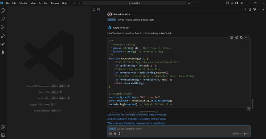Apply code block in editor icon

tap(231, 37)
